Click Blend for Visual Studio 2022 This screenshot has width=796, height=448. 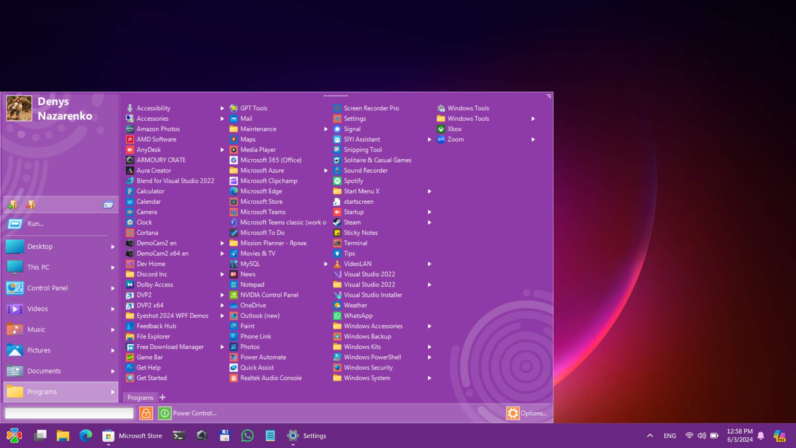pos(170,181)
